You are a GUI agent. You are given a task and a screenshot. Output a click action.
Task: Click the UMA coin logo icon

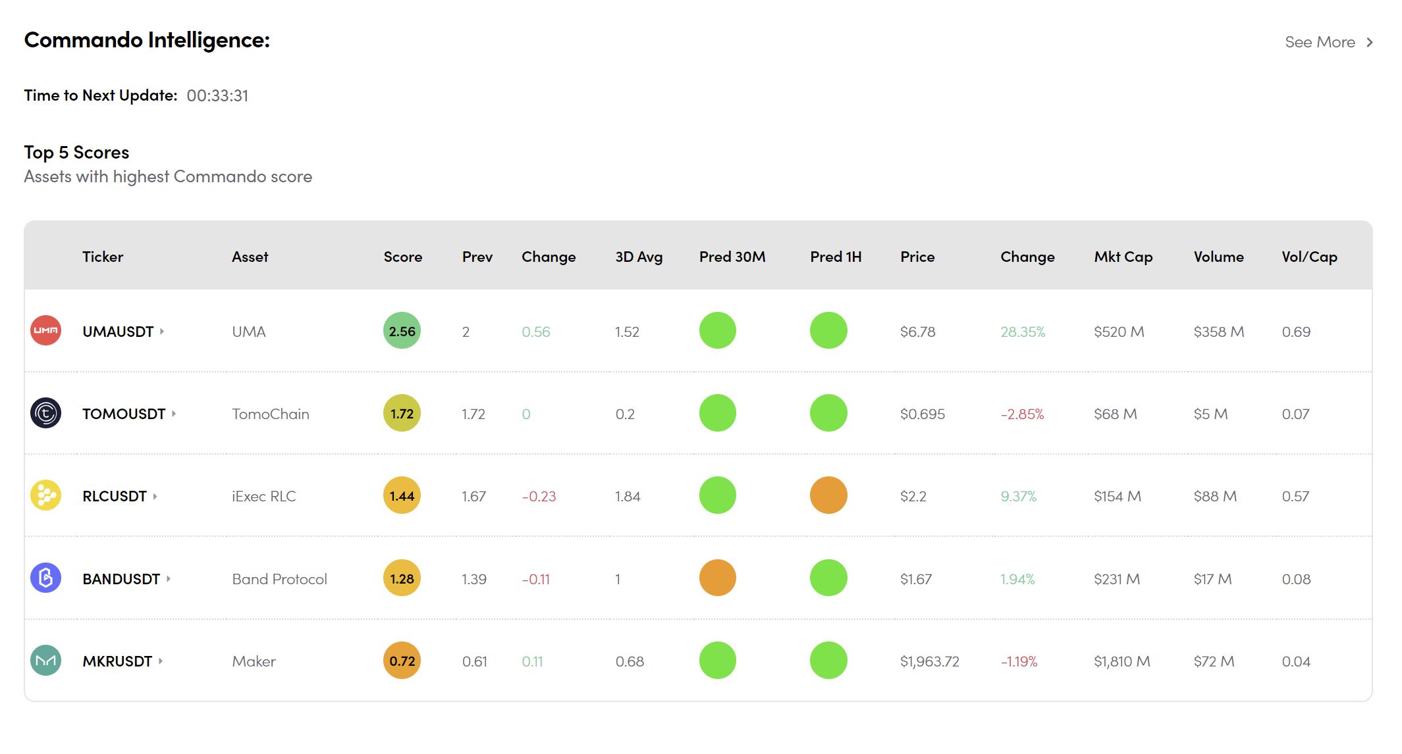45,331
